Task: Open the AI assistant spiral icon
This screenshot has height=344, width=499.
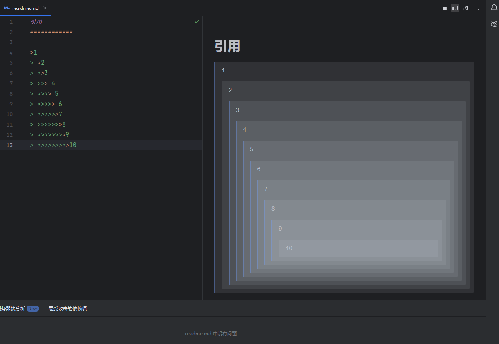Action: pyautogui.click(x=494, y=24)
